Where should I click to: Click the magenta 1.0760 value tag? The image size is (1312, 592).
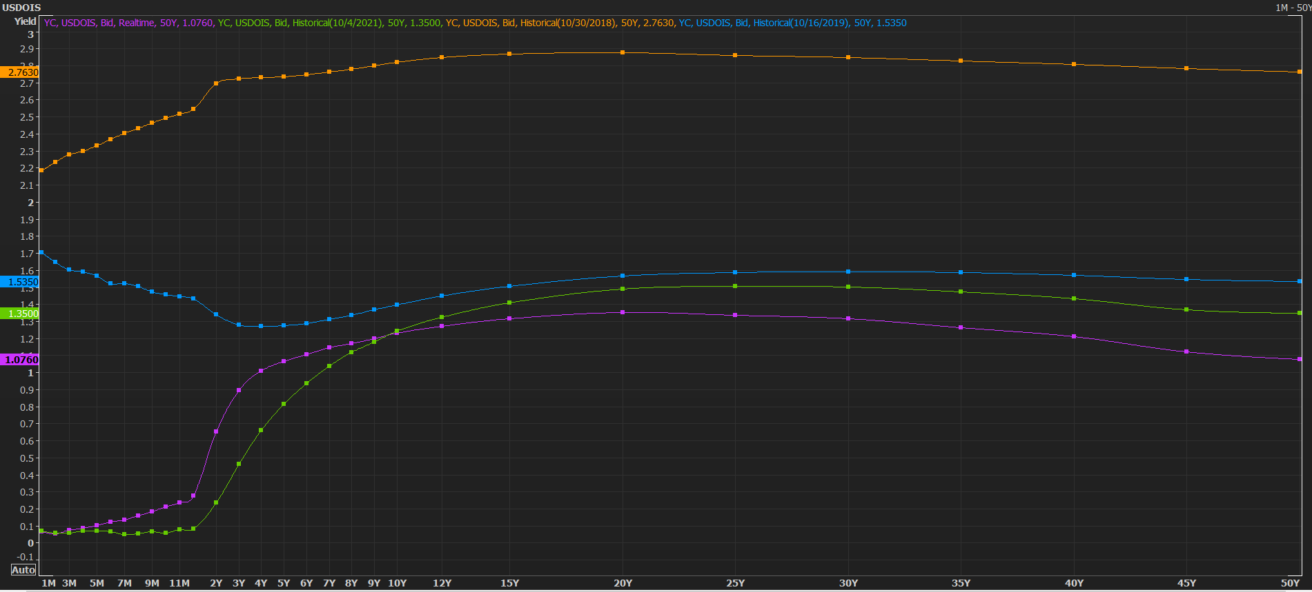(21, 360)
